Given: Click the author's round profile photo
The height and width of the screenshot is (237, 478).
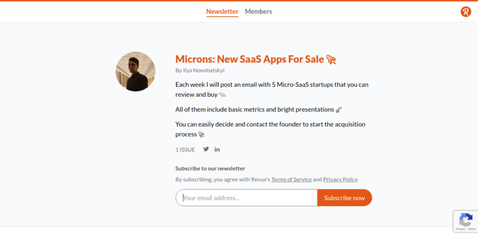Looking at the screenshot, I should [x=136, y=71].
